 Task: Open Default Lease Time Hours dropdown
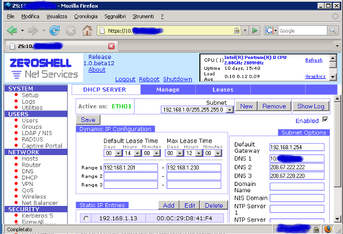click(137, 153)
